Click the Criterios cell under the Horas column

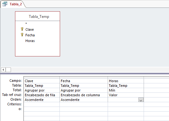click(x=126, y=104)
